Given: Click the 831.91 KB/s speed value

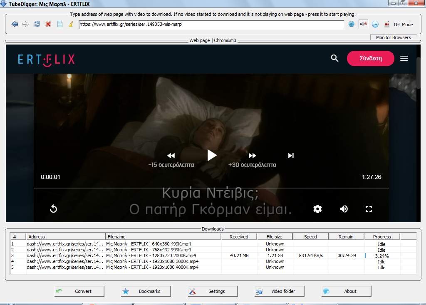Looking at the screenshot, I should (311, 255).
